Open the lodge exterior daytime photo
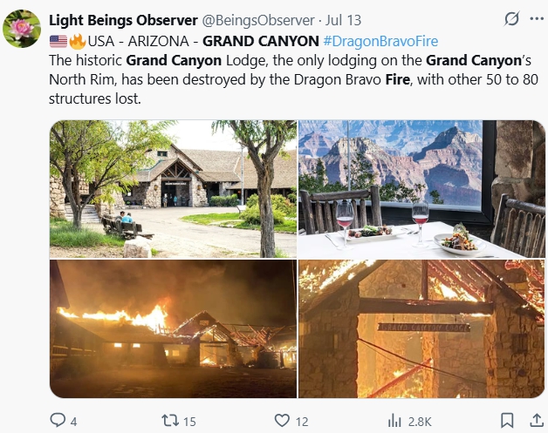Screen dimensions: 548x433 pos(173,189)
